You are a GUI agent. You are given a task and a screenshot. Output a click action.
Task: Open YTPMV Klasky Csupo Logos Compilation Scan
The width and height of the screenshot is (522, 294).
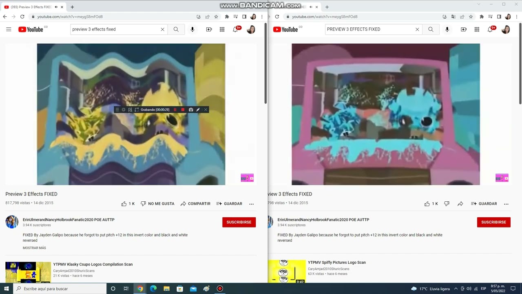93,265
